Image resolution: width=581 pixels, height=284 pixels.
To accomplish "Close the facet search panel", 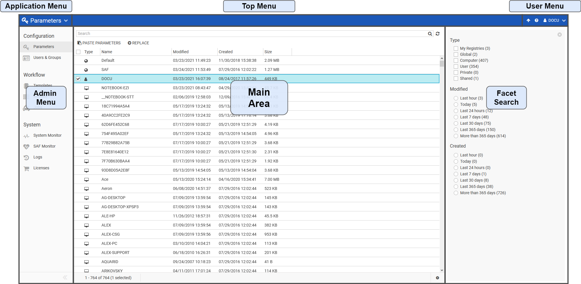I will pyautogui.click(x=559, y=35).
